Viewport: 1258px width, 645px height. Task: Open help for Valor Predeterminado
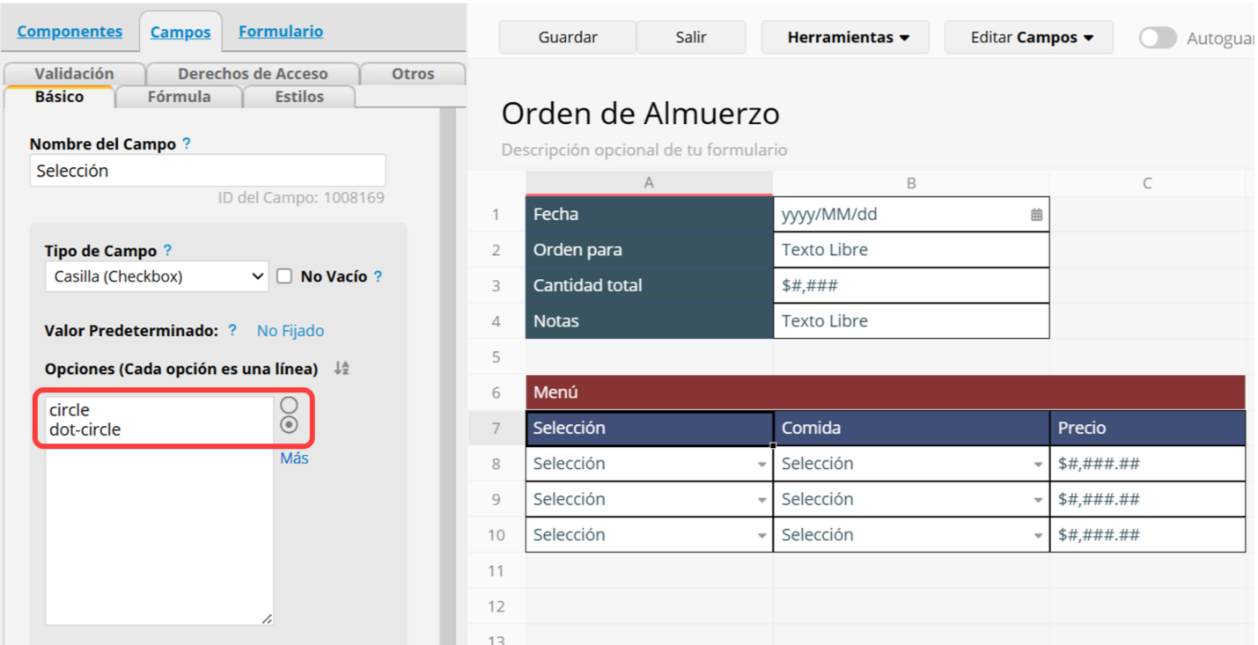pos(232,331)
